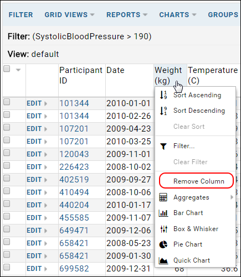Viewport: 241px width, 277px height.
Task: Expand the REPORTS dropdown menu
Action: point(127,15)
